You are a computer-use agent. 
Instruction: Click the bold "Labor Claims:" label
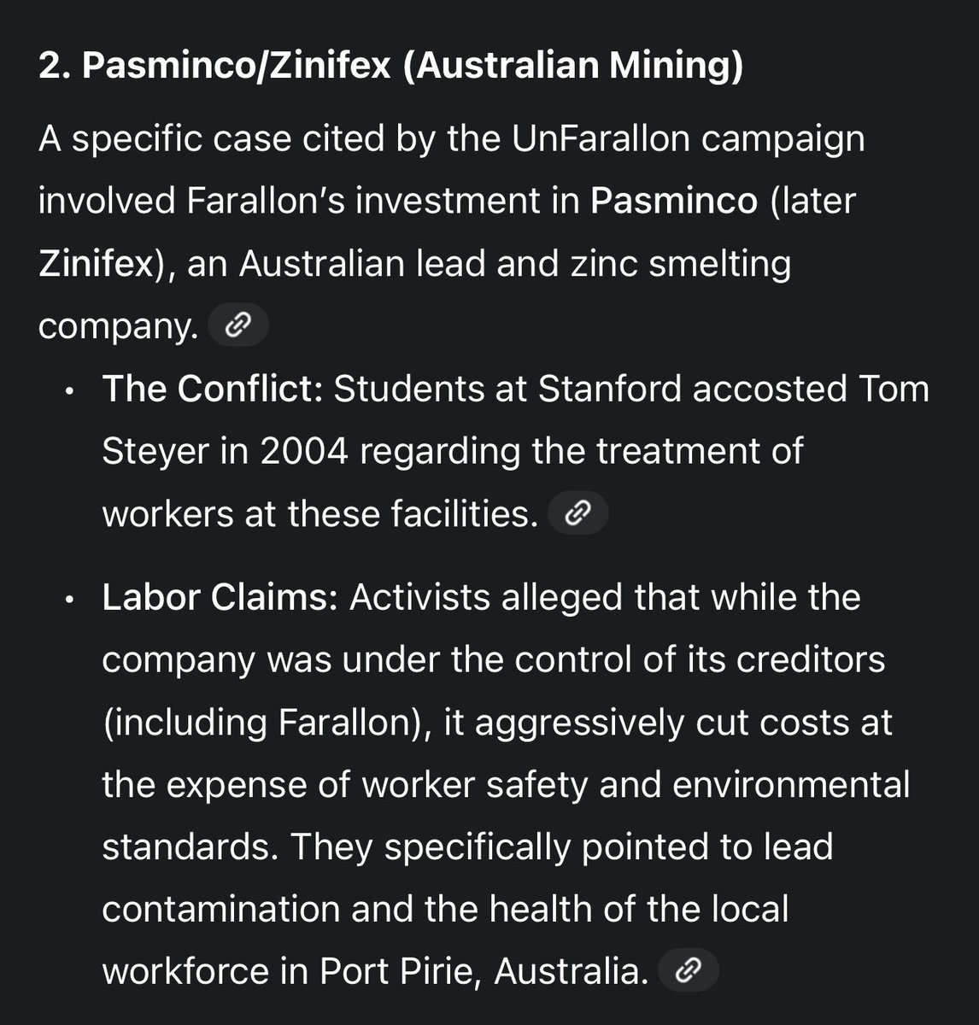[220, 597]
